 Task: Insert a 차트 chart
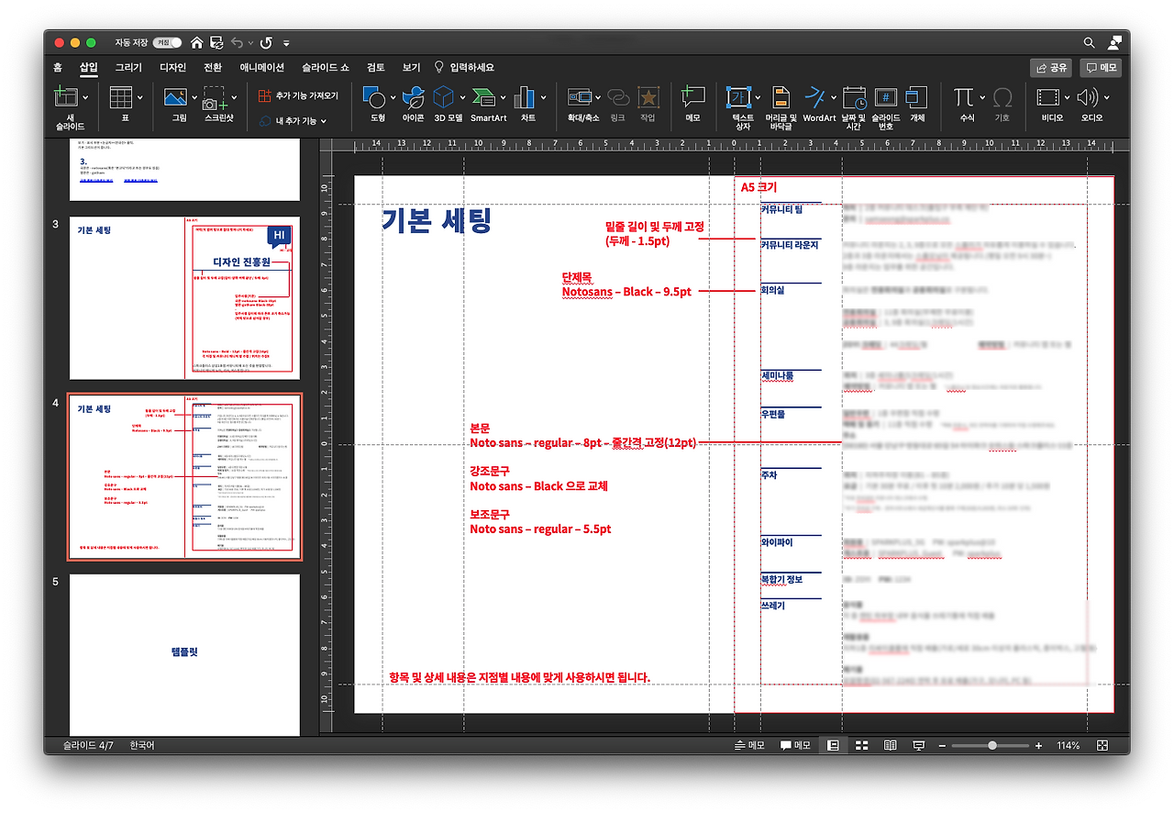tap(525, 97)
